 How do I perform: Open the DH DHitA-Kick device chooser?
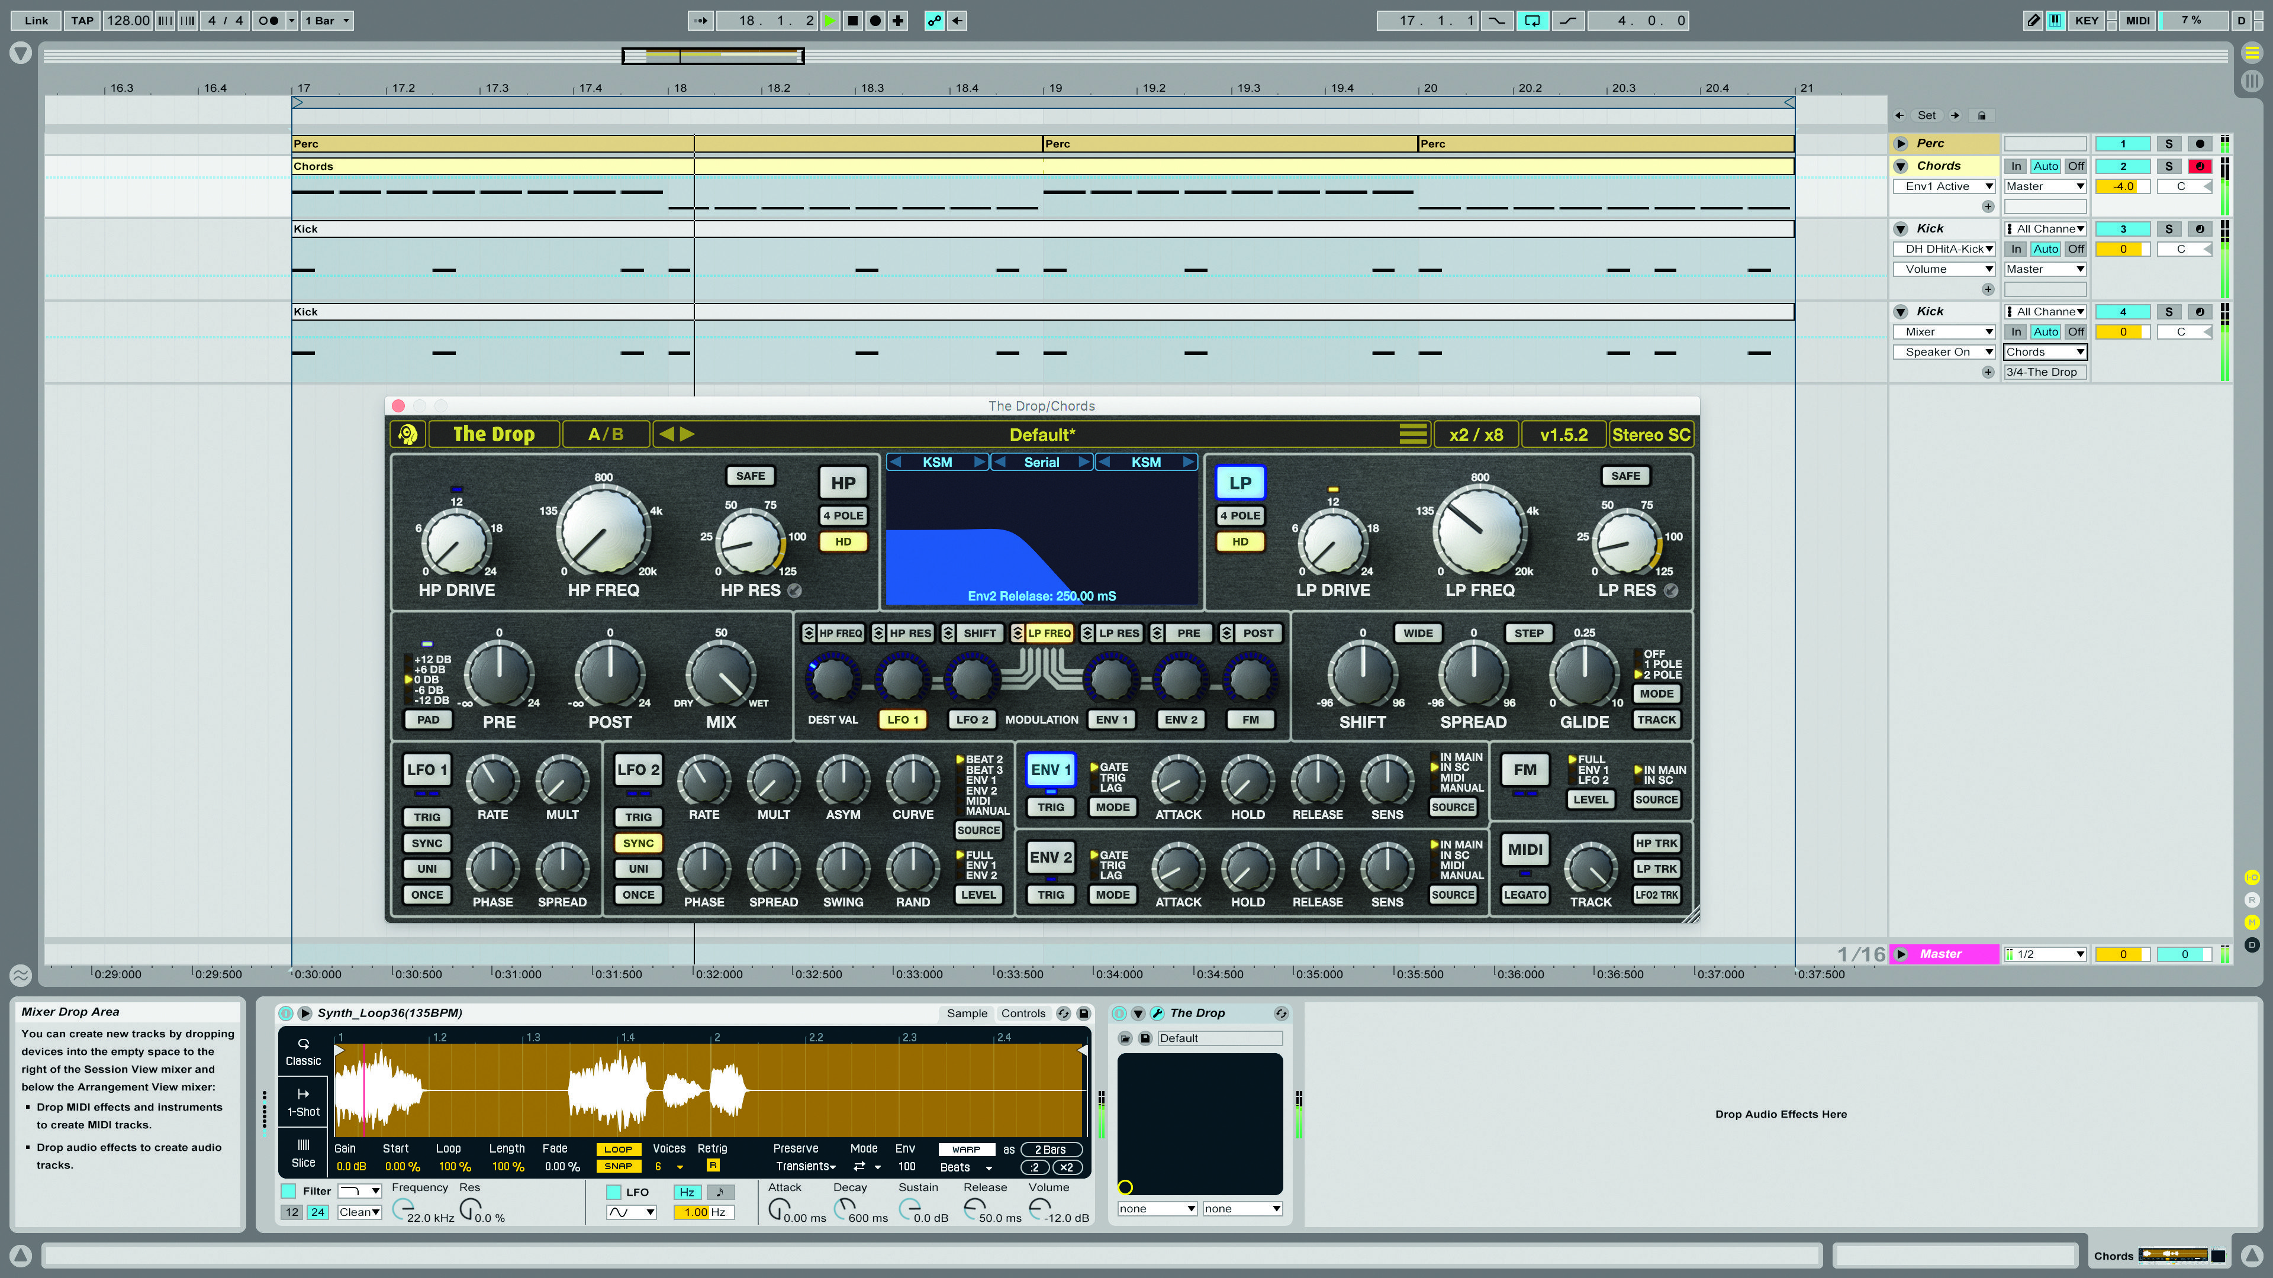coord(1944,250)
